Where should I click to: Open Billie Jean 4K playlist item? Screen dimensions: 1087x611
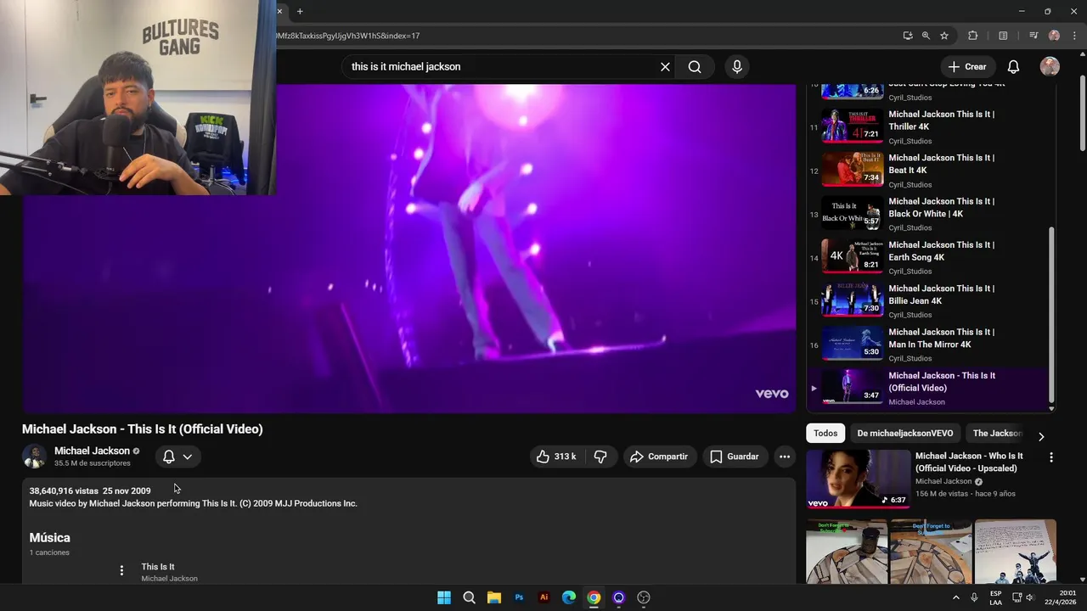click(929, 300)
